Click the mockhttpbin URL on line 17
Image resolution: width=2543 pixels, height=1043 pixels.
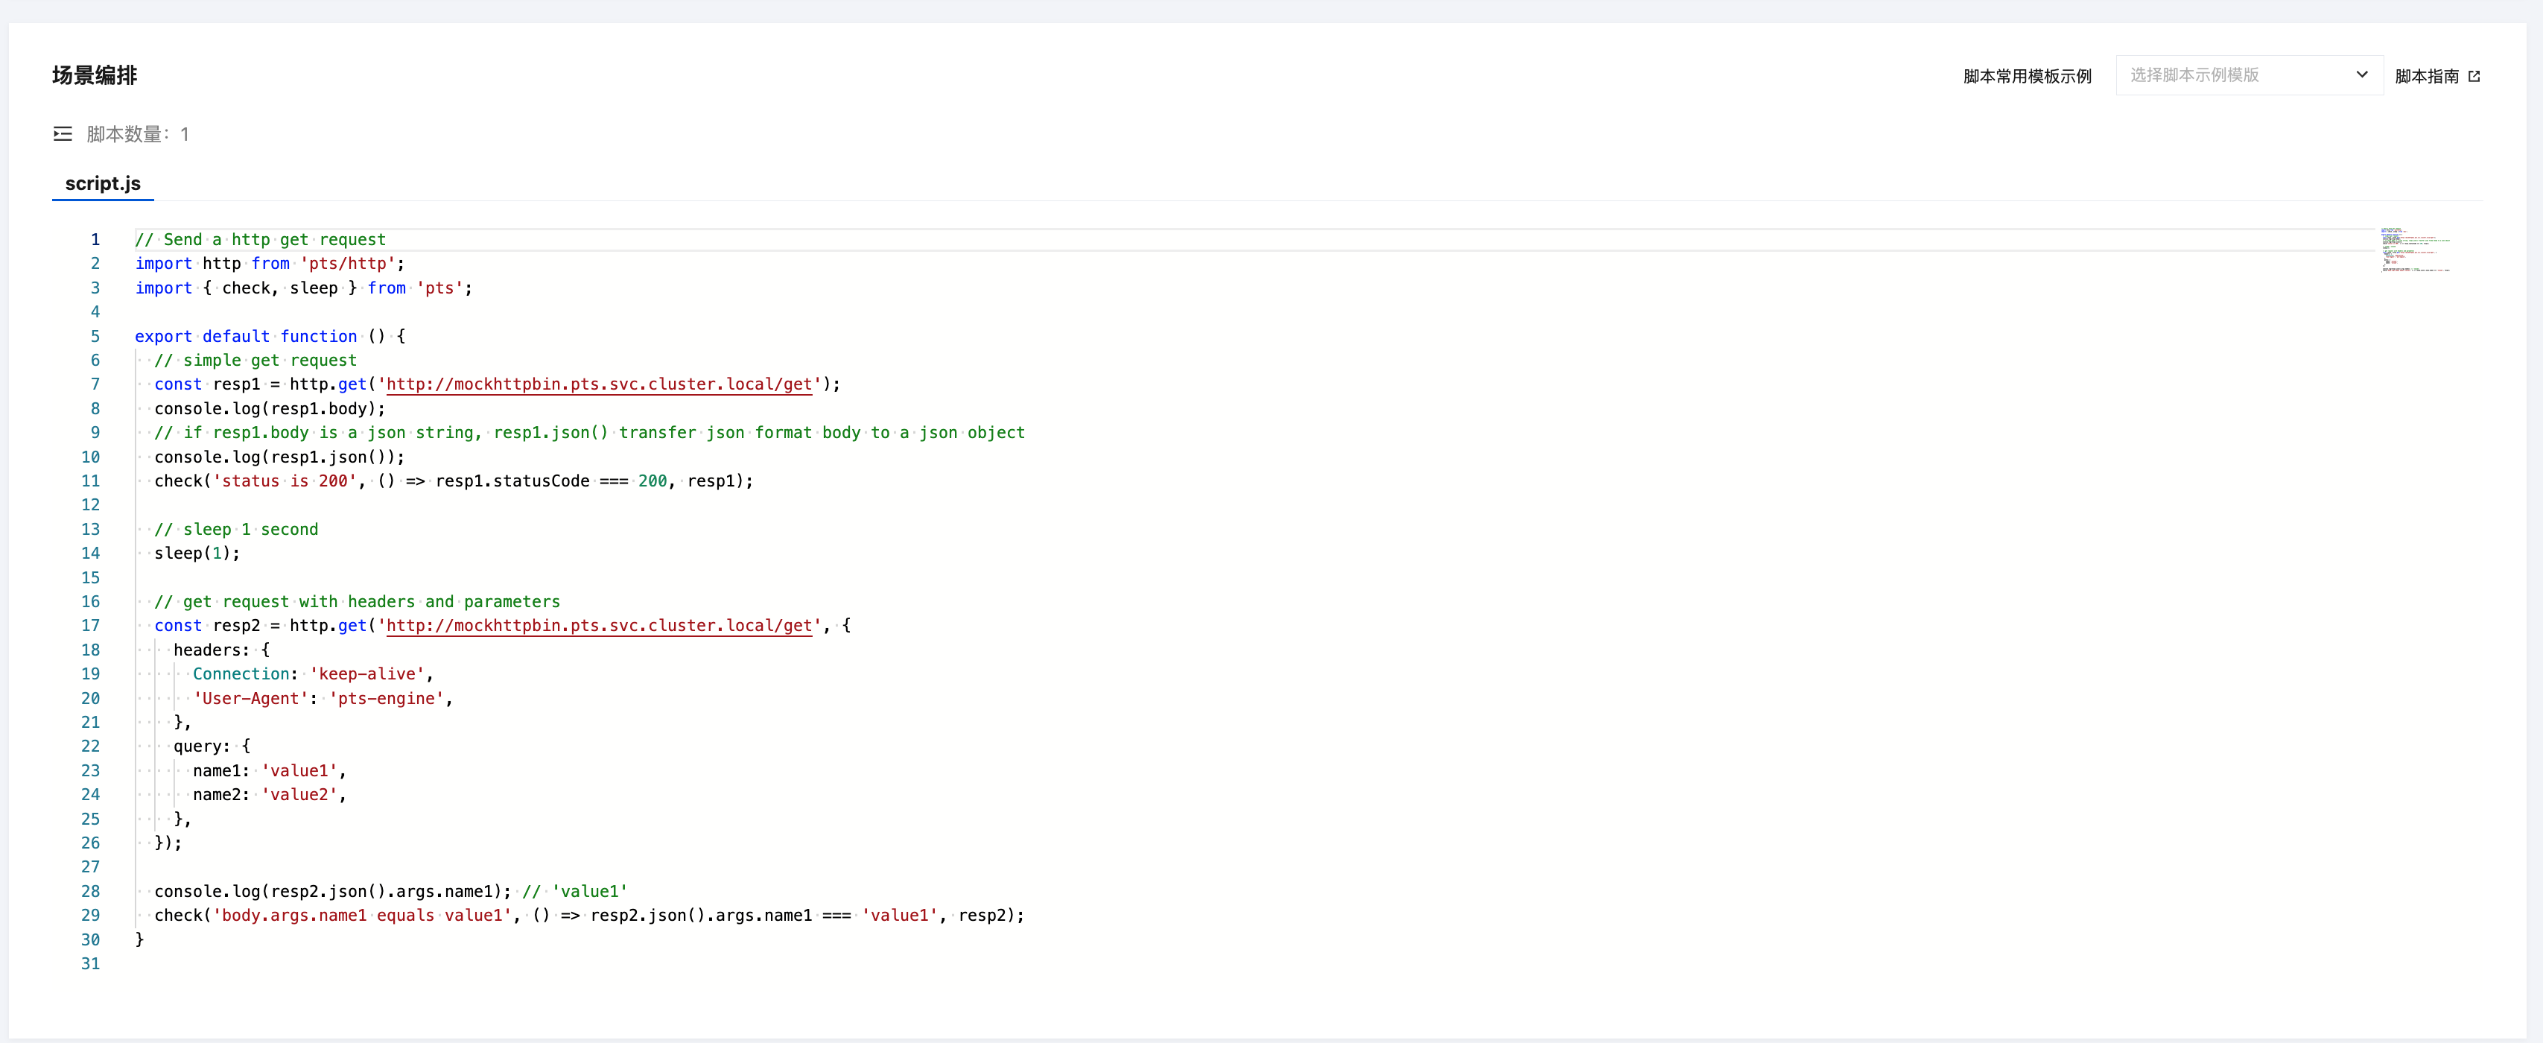tap(598, 625)
